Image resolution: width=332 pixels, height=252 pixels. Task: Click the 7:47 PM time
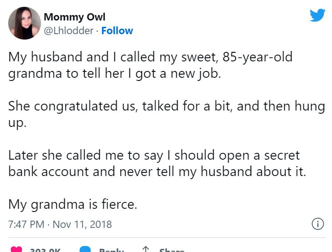click(26, 225)
